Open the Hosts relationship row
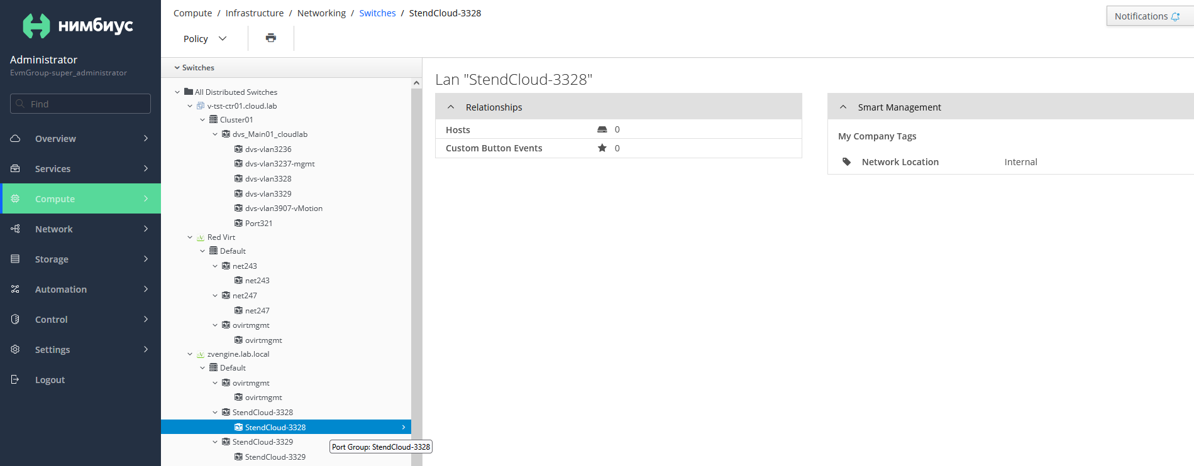This screenshot has height=466, width=1194. 619,129
